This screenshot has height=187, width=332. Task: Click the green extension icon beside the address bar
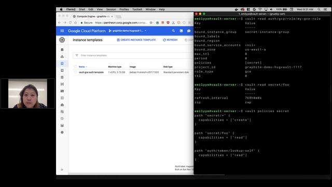click(x=157, y=23)
